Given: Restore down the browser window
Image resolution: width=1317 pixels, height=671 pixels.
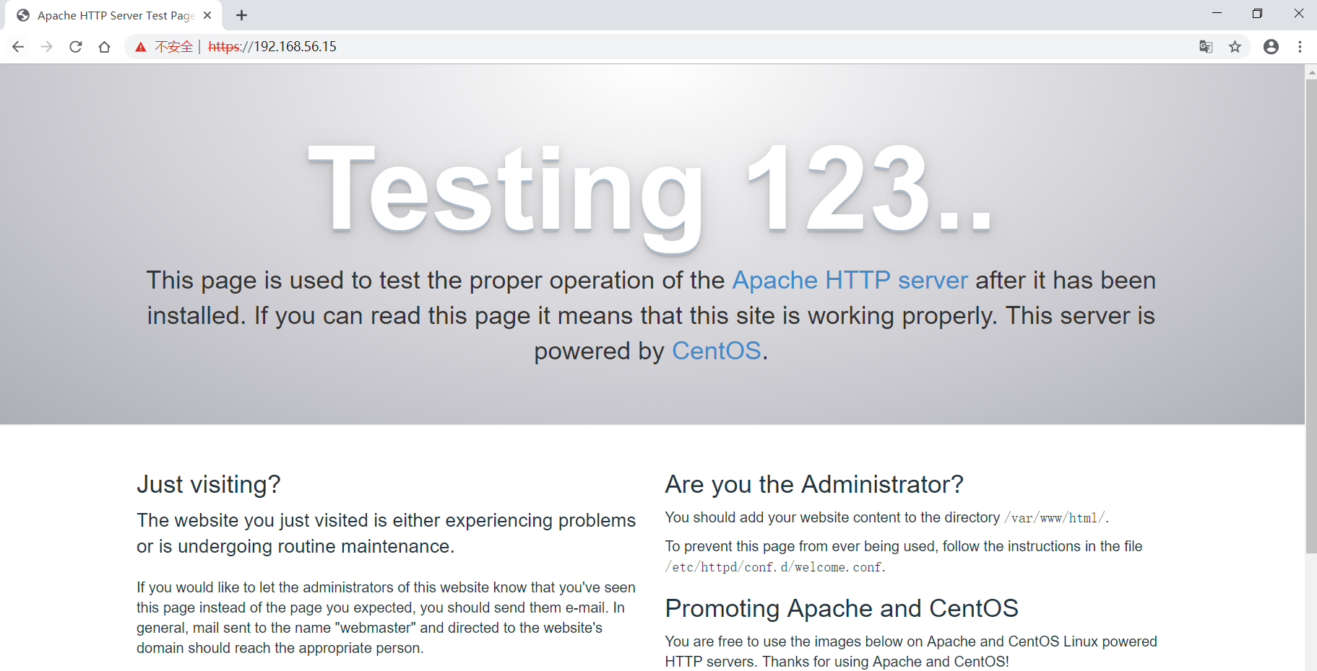Looking at the screenshot, I should coord(1258,14).
